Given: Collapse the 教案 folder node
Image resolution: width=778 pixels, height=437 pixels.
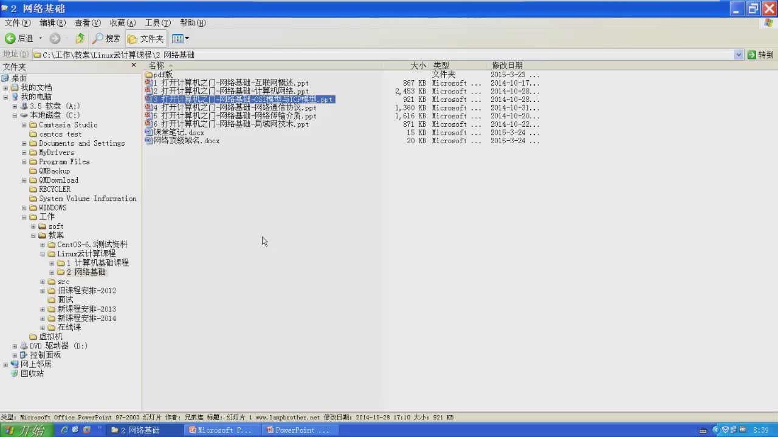Looking at the screenshot, I should [33, 235].
